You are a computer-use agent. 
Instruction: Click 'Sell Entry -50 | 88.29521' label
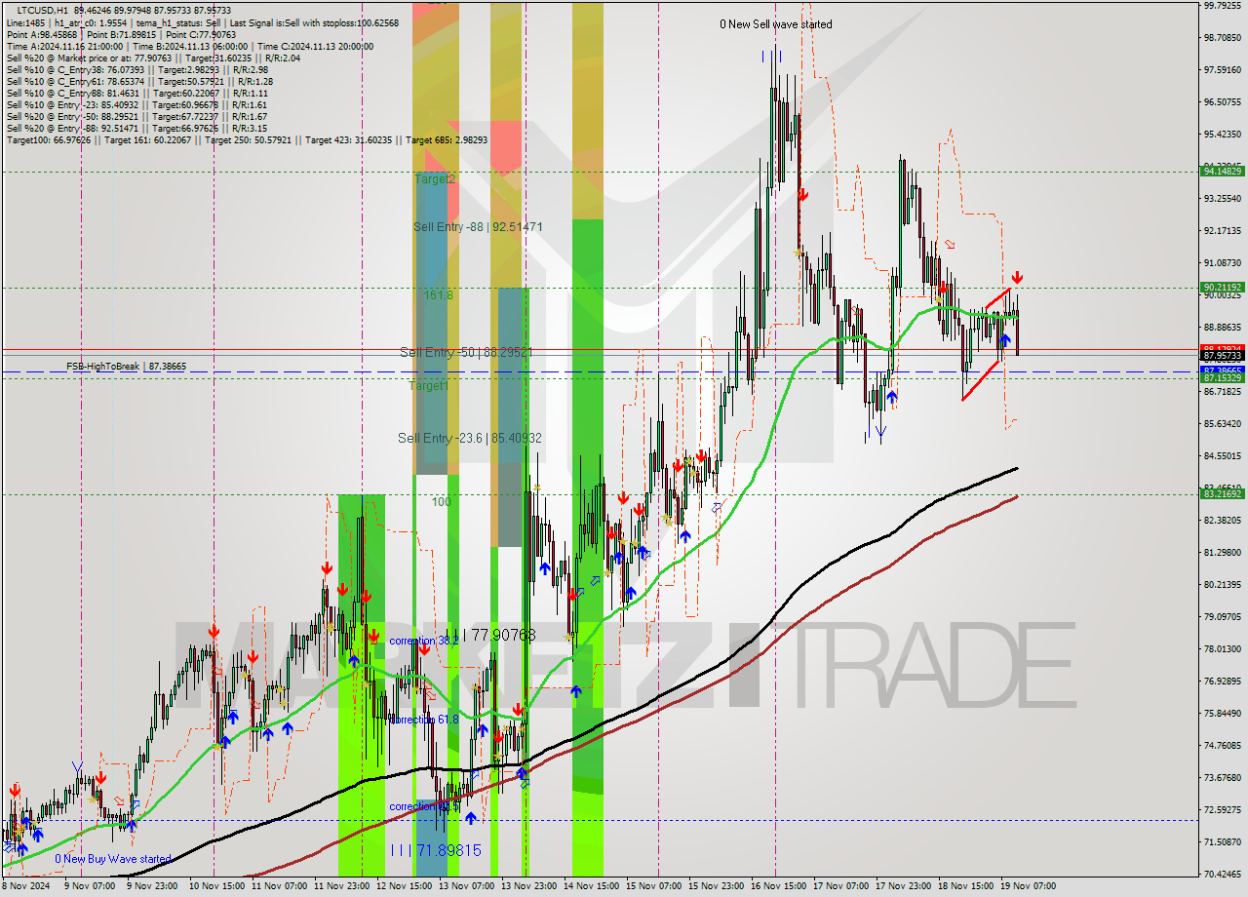(465, 352)
